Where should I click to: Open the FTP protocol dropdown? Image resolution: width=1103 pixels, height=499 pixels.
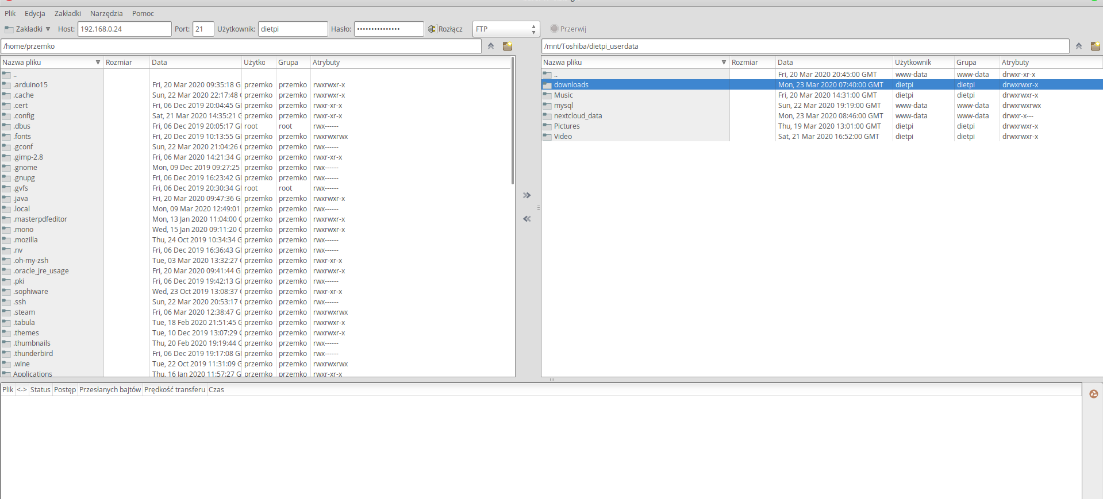(505, 29)
